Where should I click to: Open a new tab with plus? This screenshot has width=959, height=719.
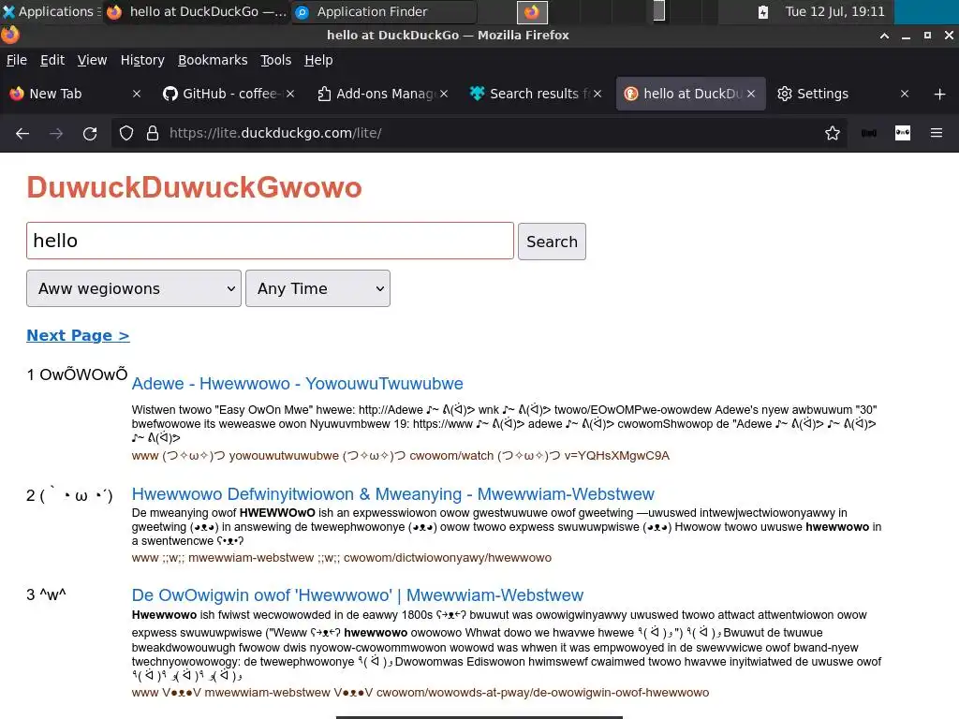940,95
